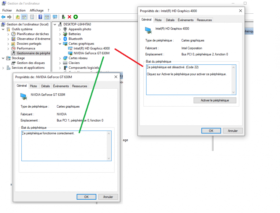Switch to Pilote tab in Intel properties
280x213 pixels.
click(x=158, y=20)
